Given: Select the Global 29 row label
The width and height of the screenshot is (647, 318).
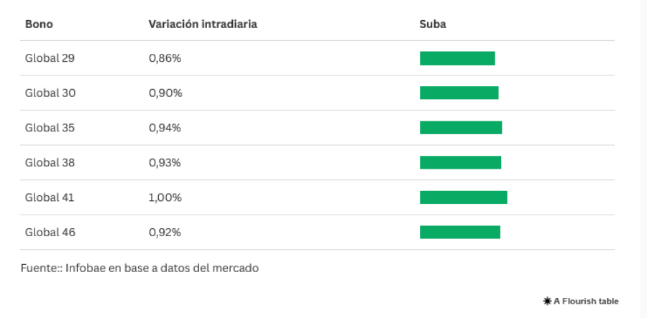Looking at the screenshot, I should pyautogui.click(x=50, y=58).
